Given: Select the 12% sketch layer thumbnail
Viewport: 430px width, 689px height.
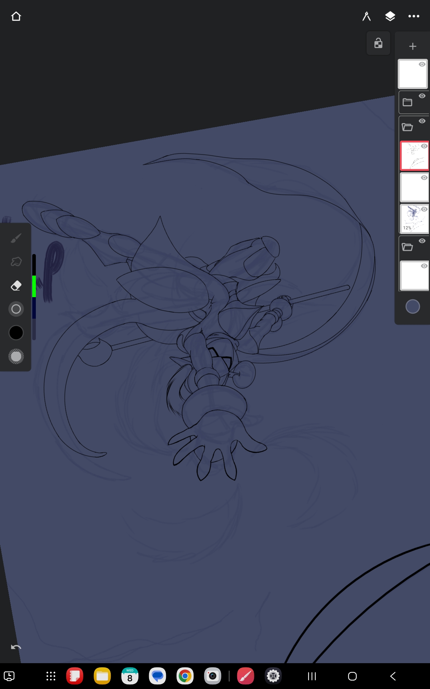Looking at the screenshot, I should pyautogui.click(x=413, y=219).
